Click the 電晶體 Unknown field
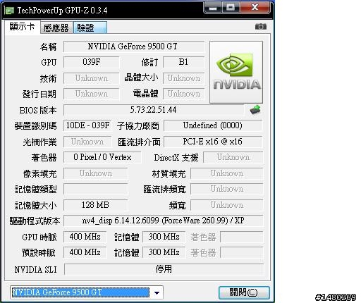This screenshot has width=361, height=303. click(183, 94)
